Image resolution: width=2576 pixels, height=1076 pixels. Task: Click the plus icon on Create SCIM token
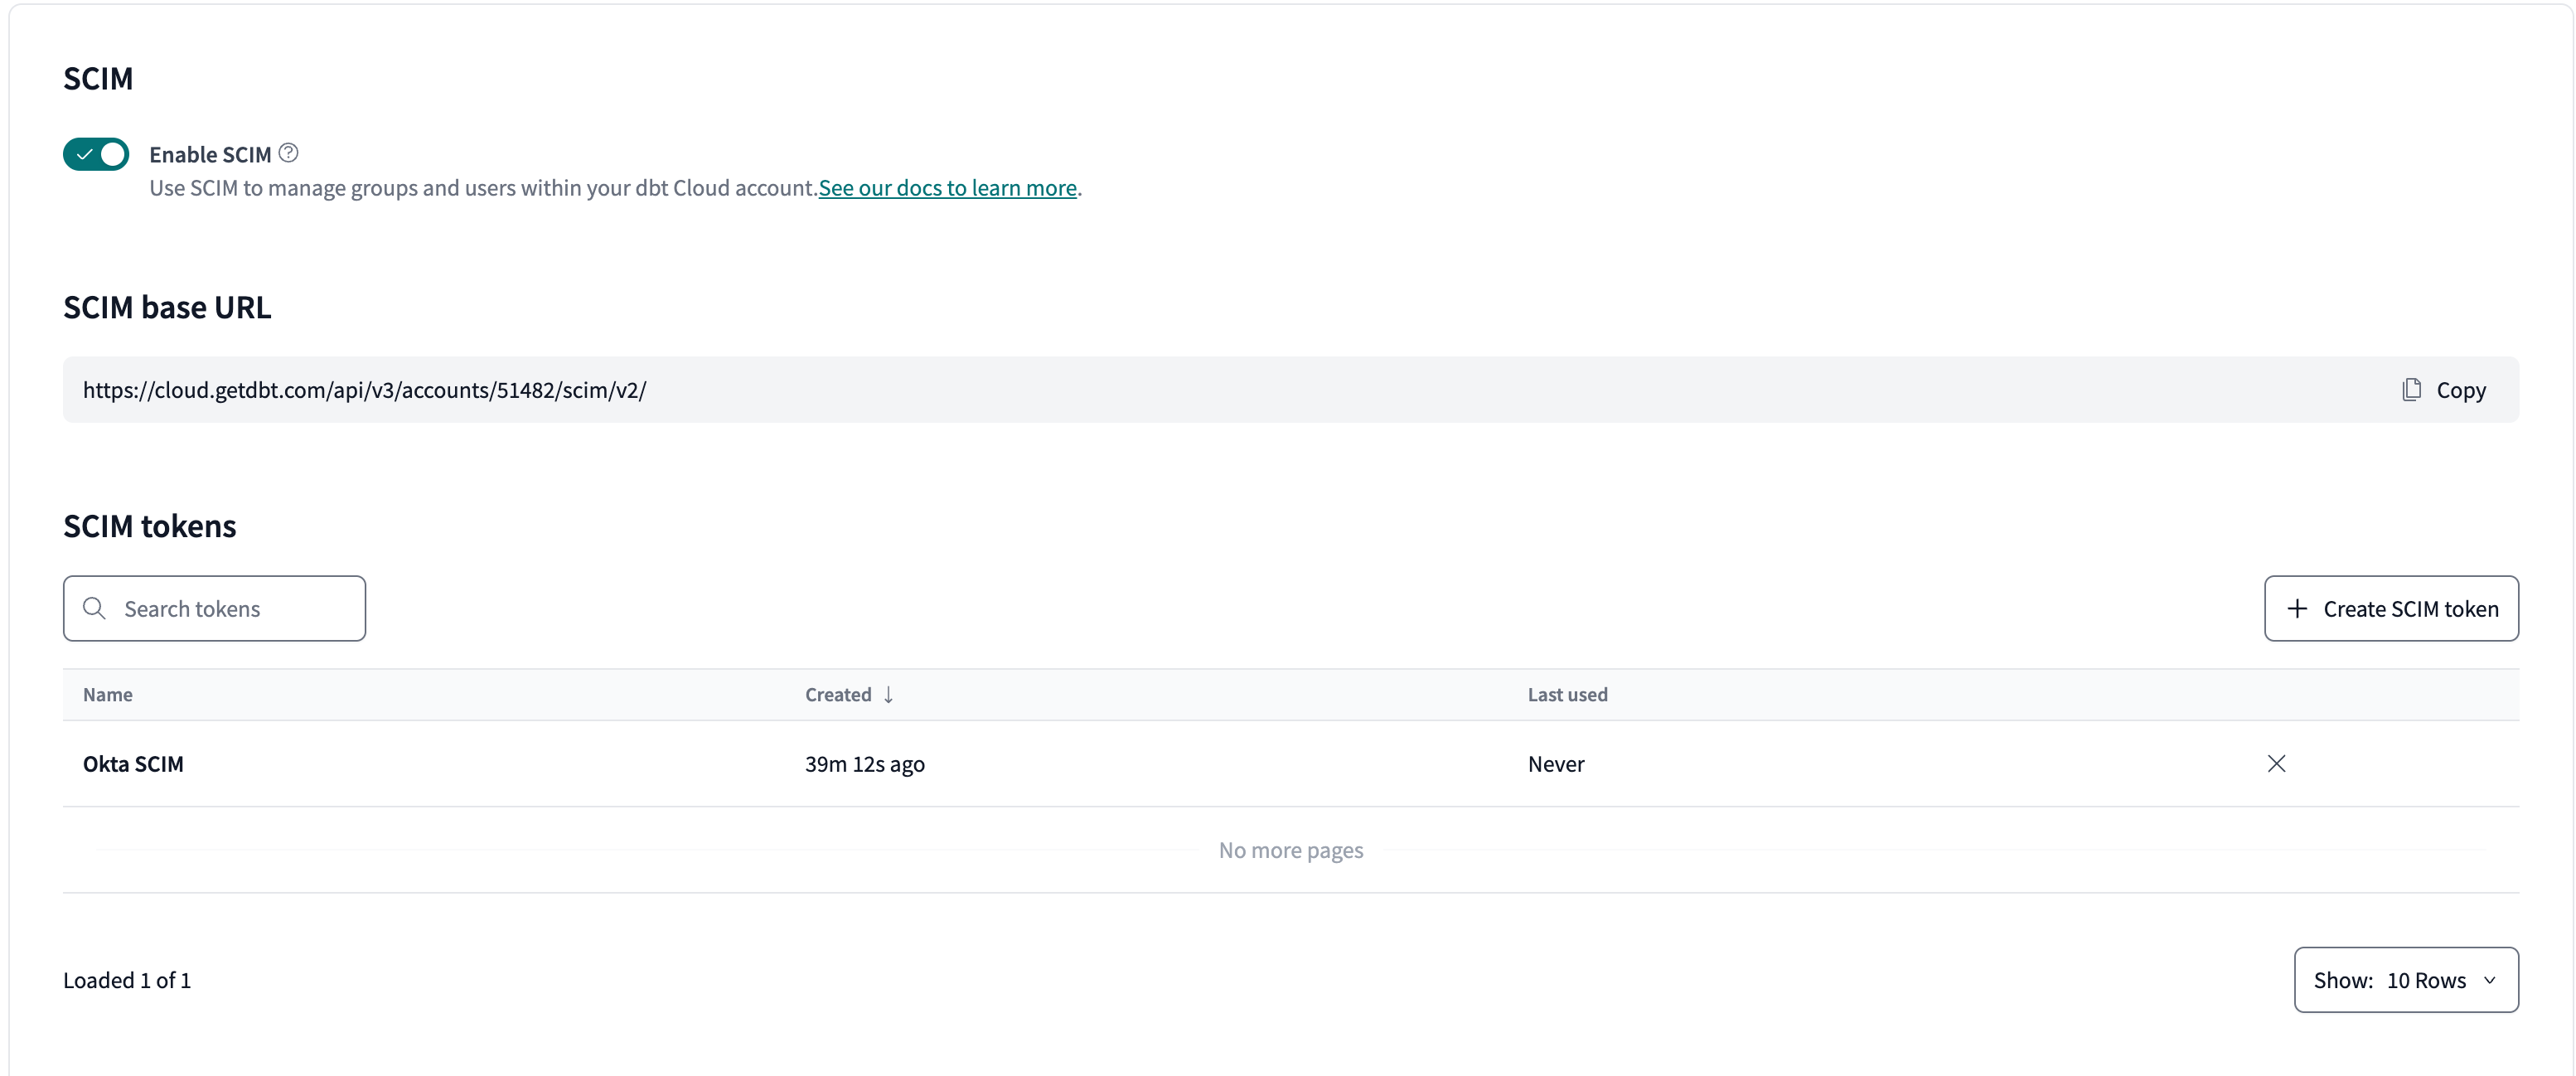pyautogui.click(x=2298, y=608)
